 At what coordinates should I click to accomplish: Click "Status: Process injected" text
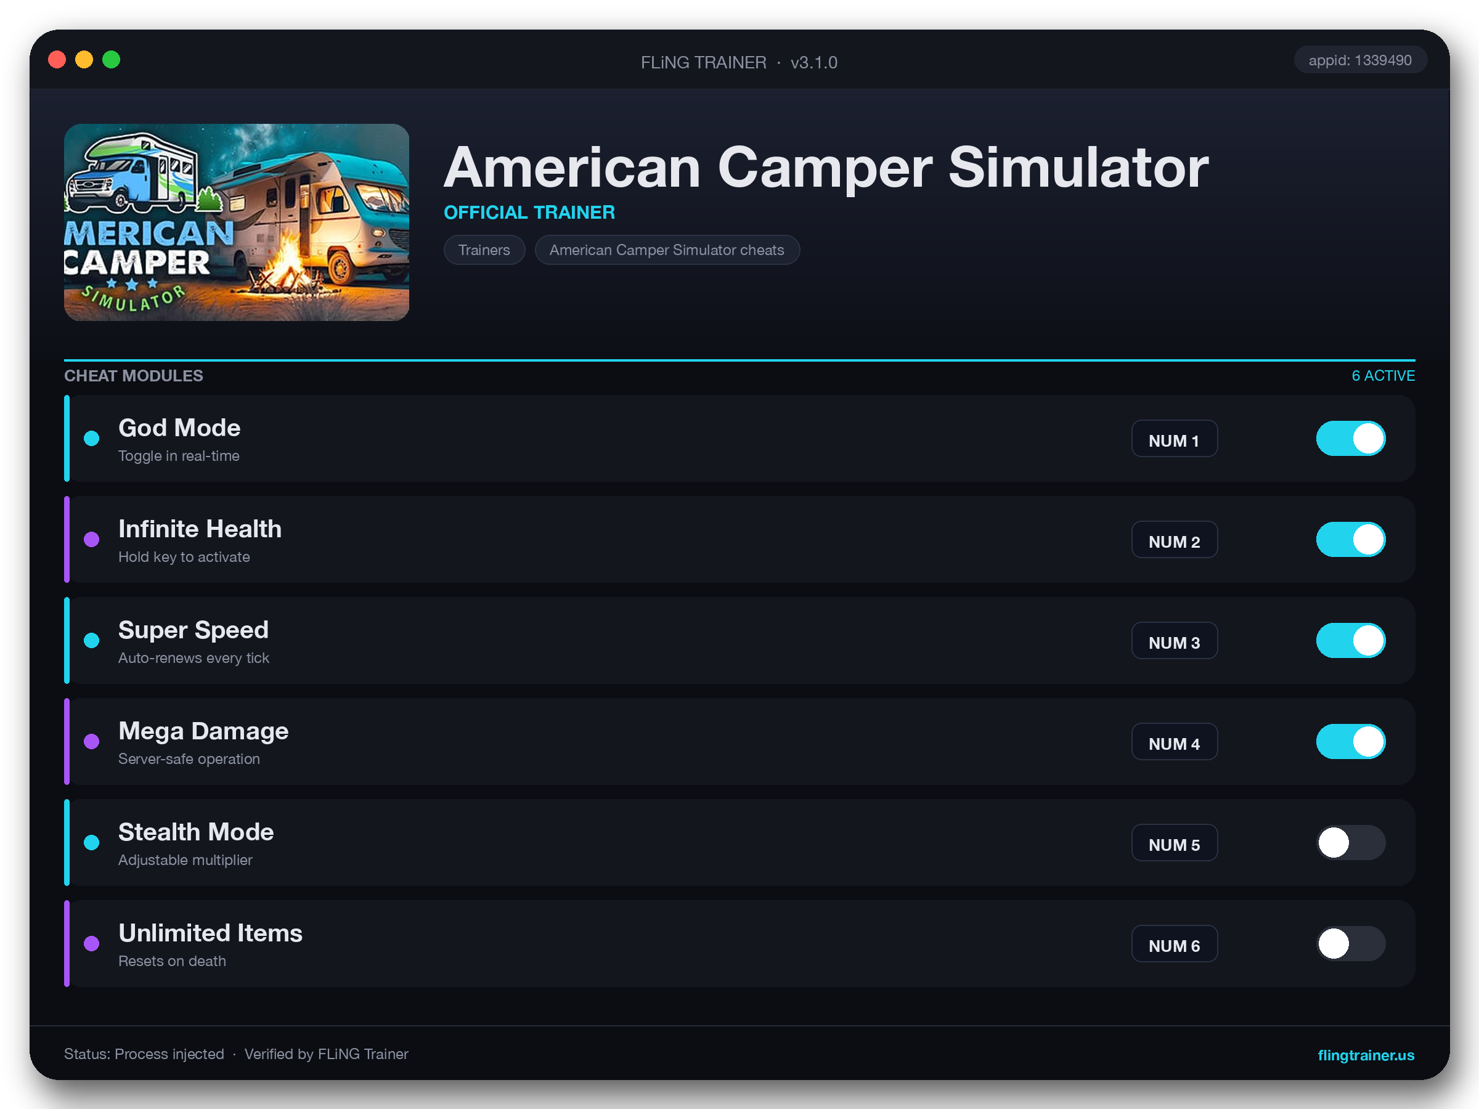click(x=144, y=1054)
